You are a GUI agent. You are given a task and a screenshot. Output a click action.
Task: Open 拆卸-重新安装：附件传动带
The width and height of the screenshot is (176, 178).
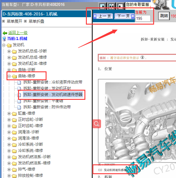pos(47,107)
